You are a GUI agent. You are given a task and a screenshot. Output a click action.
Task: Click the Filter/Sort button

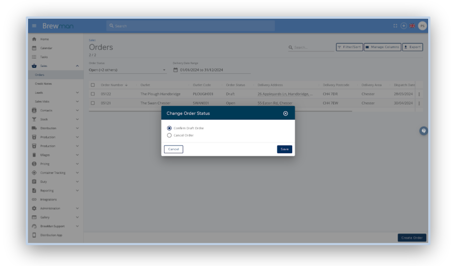(349, 47)
